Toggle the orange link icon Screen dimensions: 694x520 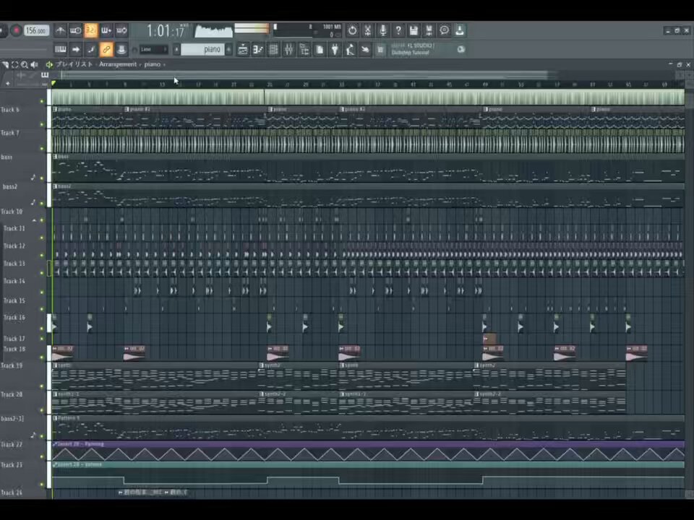pyautogui.click(x=106, y=49)
